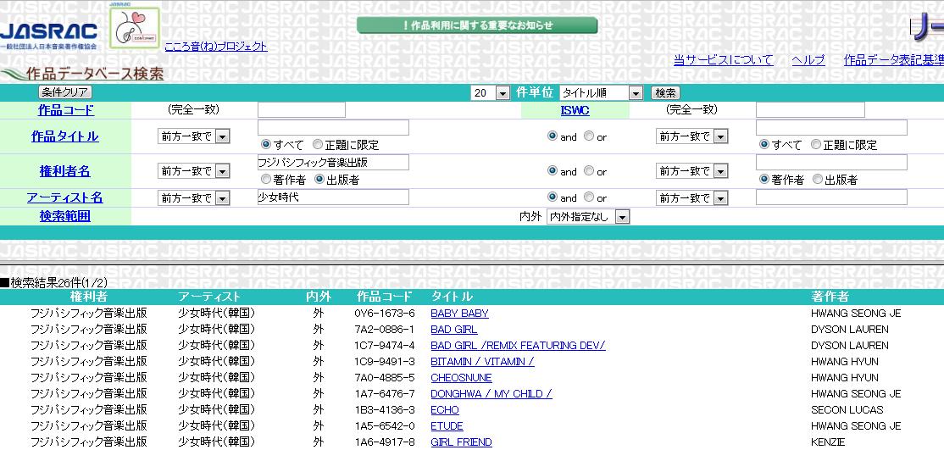Click author name SECON LUCAS
The width and height of the screenshot is (944, 450).
click(x=847, y=409)
